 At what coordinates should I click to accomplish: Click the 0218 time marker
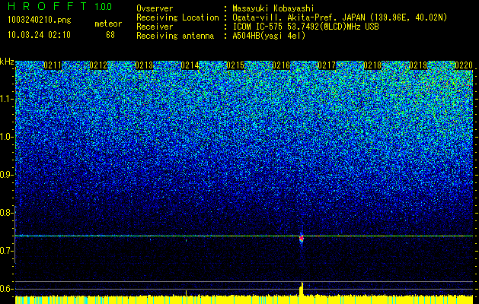(x=372, y=65)
